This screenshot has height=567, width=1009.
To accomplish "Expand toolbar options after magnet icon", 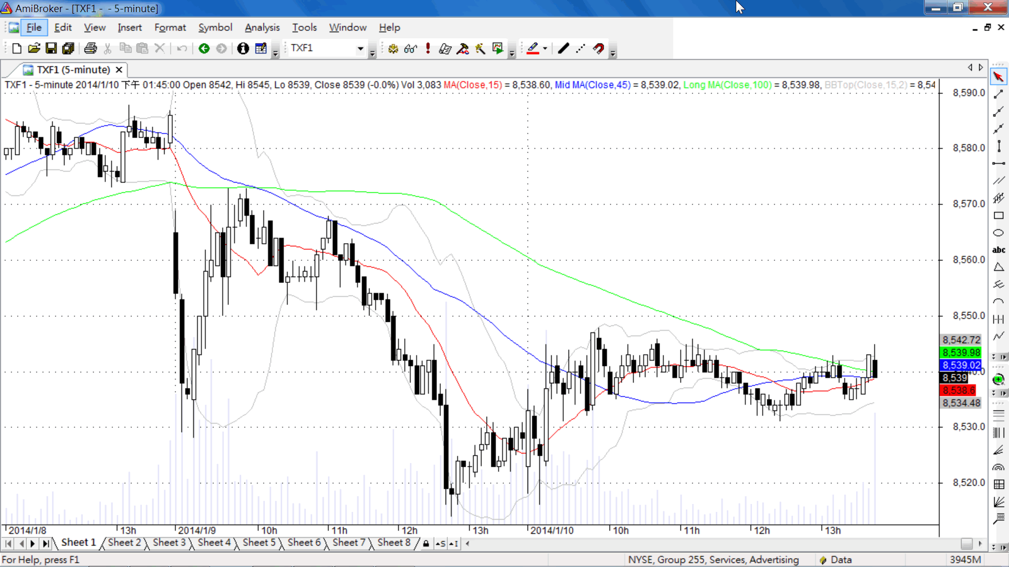I will 613,51.
